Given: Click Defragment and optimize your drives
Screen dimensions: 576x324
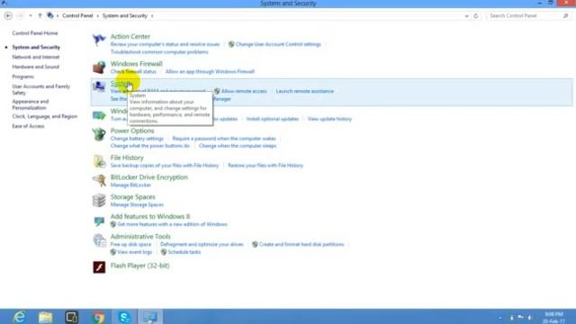Looking at the screenshot, I should (202, 244).
